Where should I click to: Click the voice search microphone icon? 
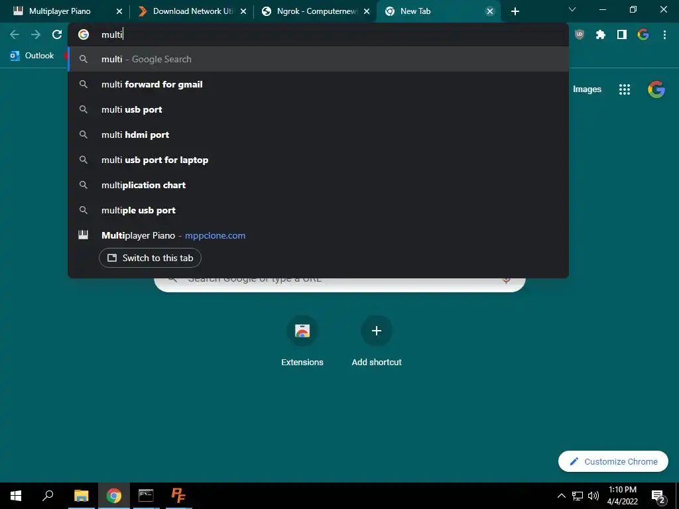click(506, 280)
